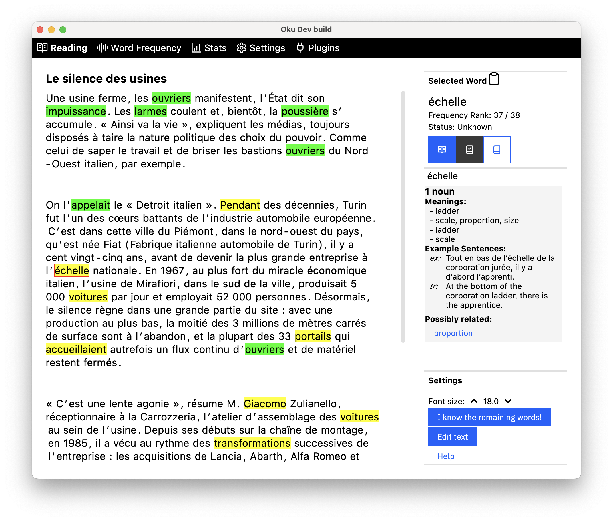
Task: Click the plug Plugins icon
Action: point(300,47)
